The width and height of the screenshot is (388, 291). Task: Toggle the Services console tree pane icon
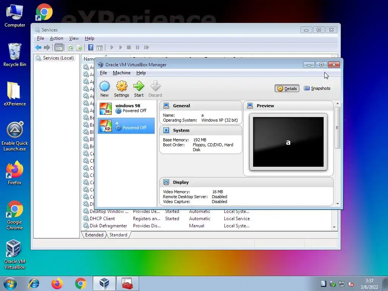pos(59,47)
